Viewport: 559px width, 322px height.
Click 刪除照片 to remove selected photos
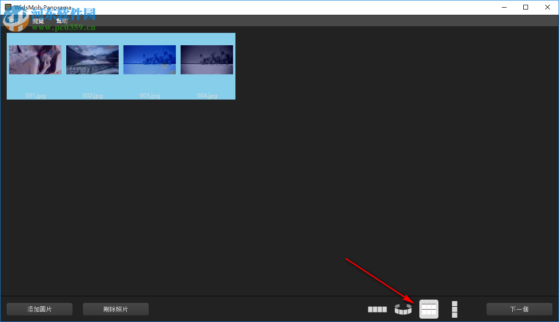pyautogui.click(x=115, y=309)
